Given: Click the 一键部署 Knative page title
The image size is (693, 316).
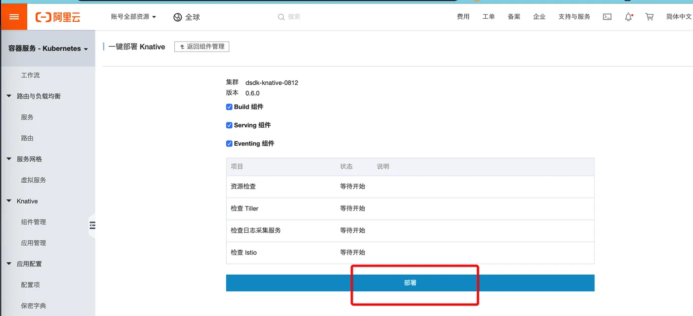Looking at the screenshot, I should tap(137, 47).
